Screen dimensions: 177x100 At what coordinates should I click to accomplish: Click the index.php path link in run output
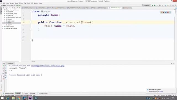[x=48, y=66]
